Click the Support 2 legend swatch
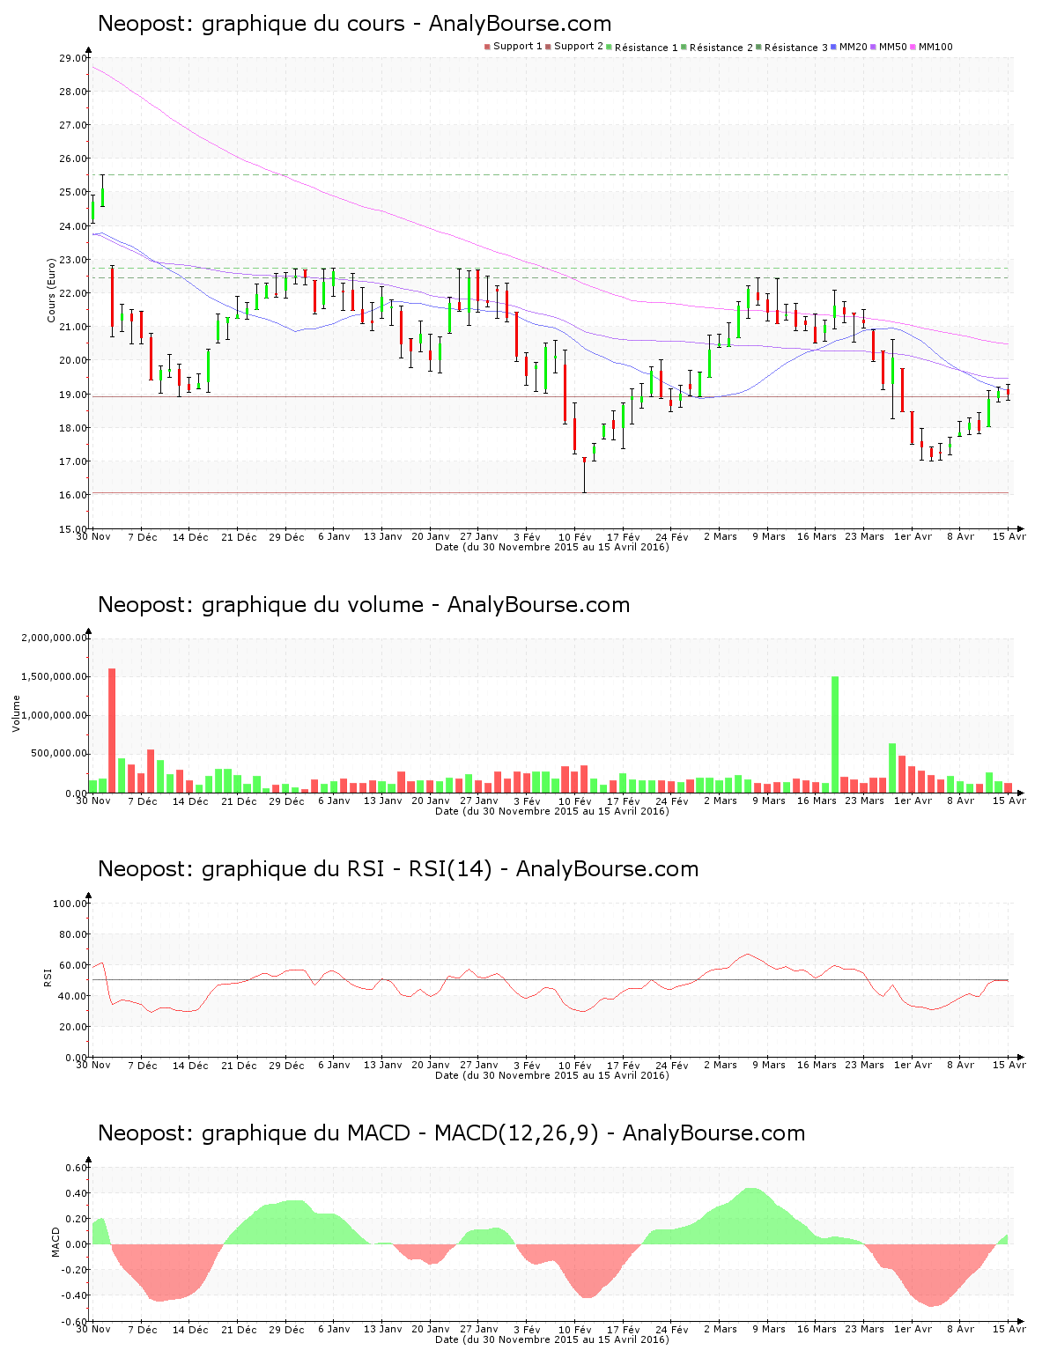Image resolution: width=1057 pixels, height=1365 pixels. pos(548,47)
